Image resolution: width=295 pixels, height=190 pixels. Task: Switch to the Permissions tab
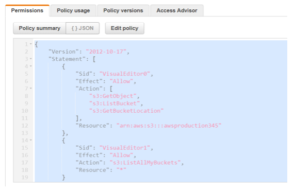pyautogui.click(x=27, y=10)
